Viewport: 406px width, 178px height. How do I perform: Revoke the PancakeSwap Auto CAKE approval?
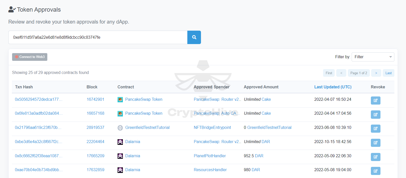375,114
